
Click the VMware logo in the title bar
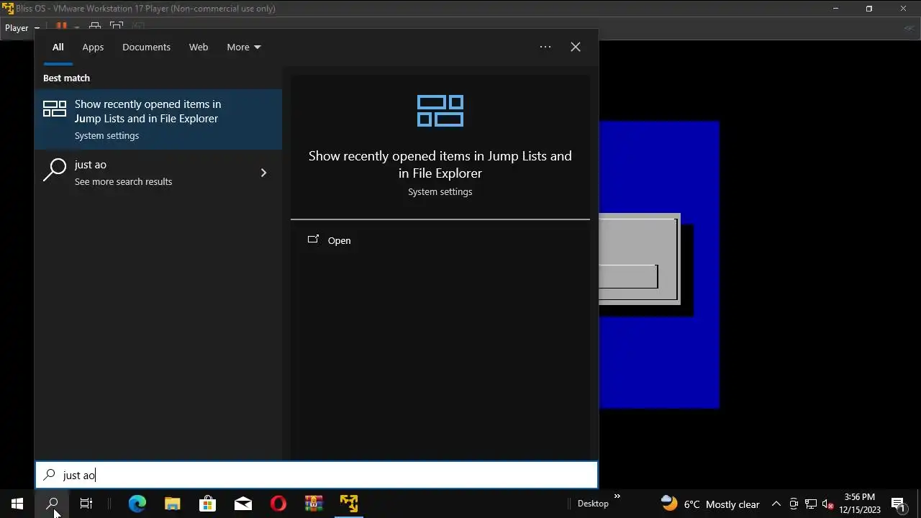pyautogui.click(x=8, y=9)
